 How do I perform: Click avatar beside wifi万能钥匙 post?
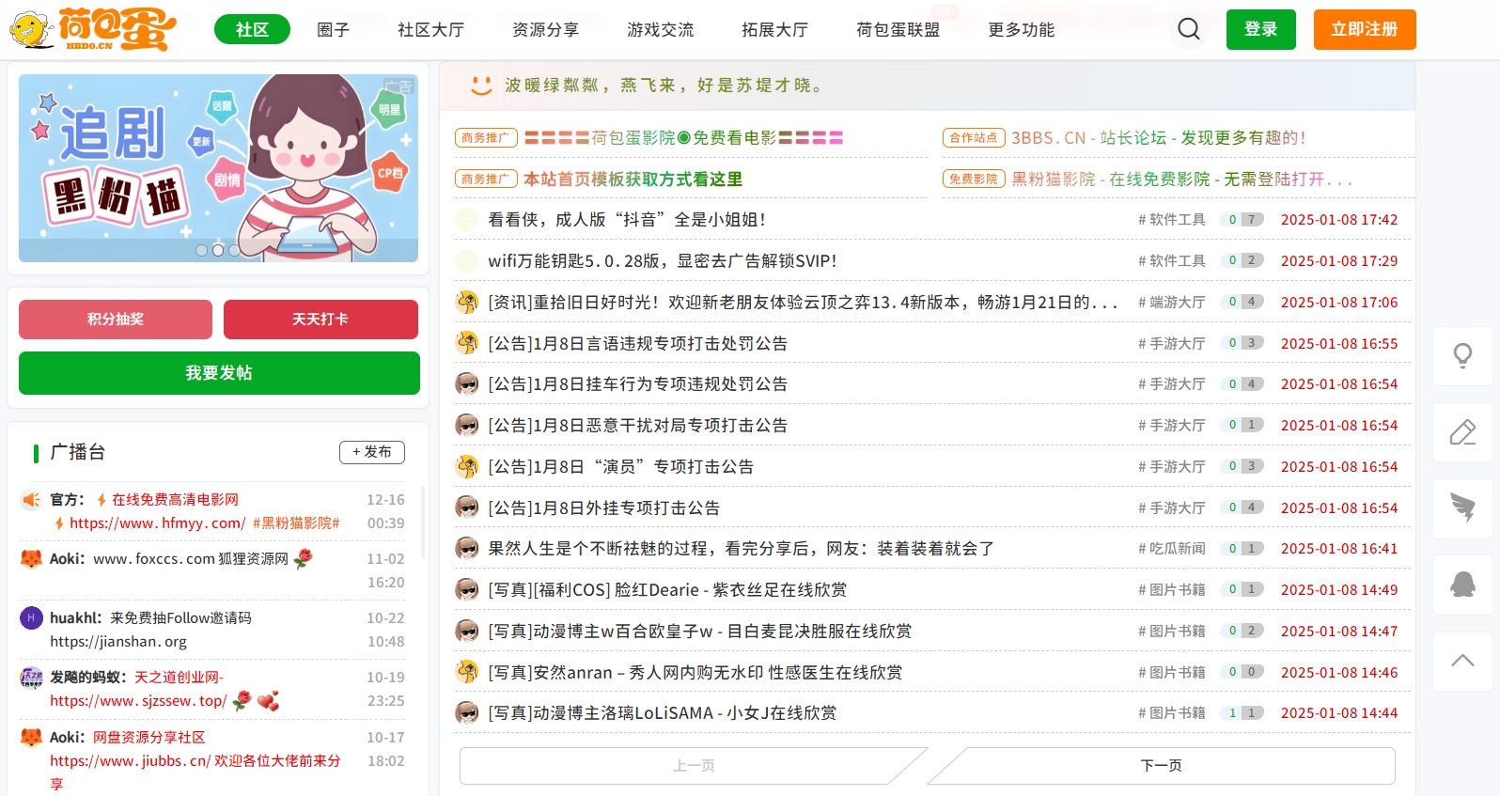[467, 261]
